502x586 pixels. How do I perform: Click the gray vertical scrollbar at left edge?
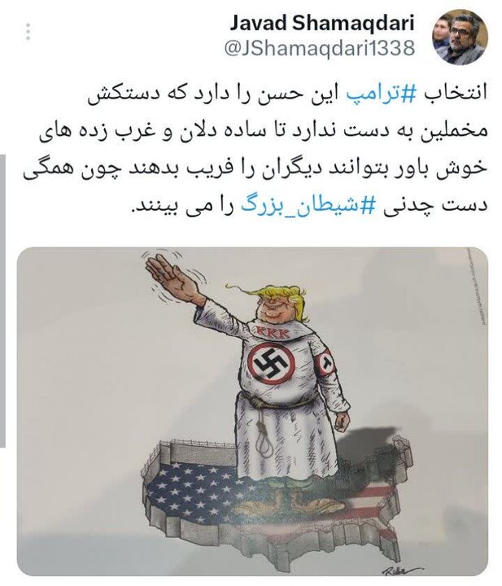tap(2, 300)
